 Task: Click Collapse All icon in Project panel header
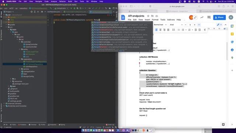coord(38,12)
